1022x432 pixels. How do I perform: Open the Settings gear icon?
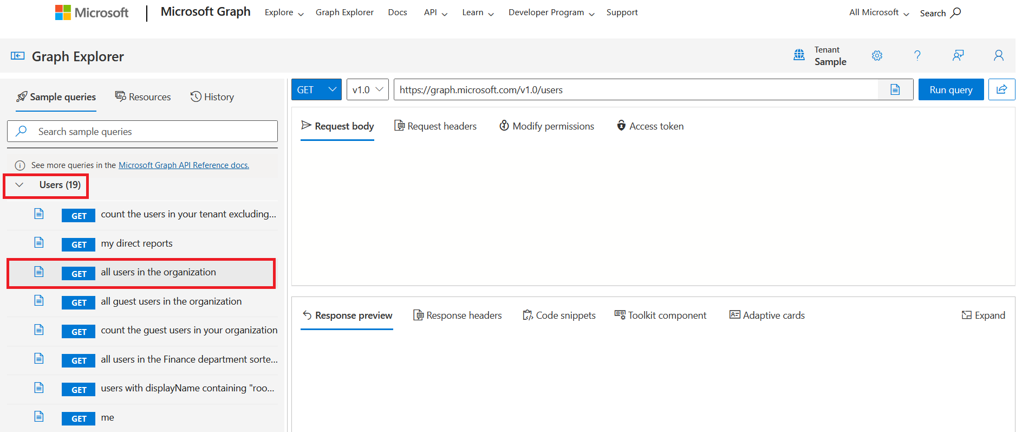(877, 55)
